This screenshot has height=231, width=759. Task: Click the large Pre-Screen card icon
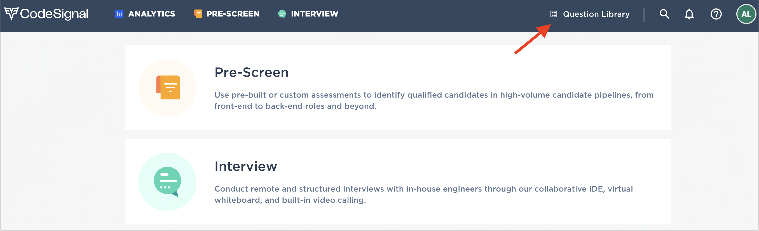point(167,88)
